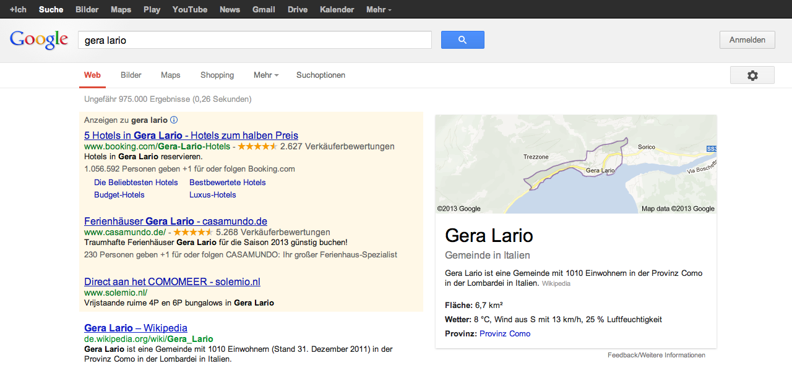Screen dimensions: 792x379
Task: Switch to the Shopping results tab
Action: [217, 75]
